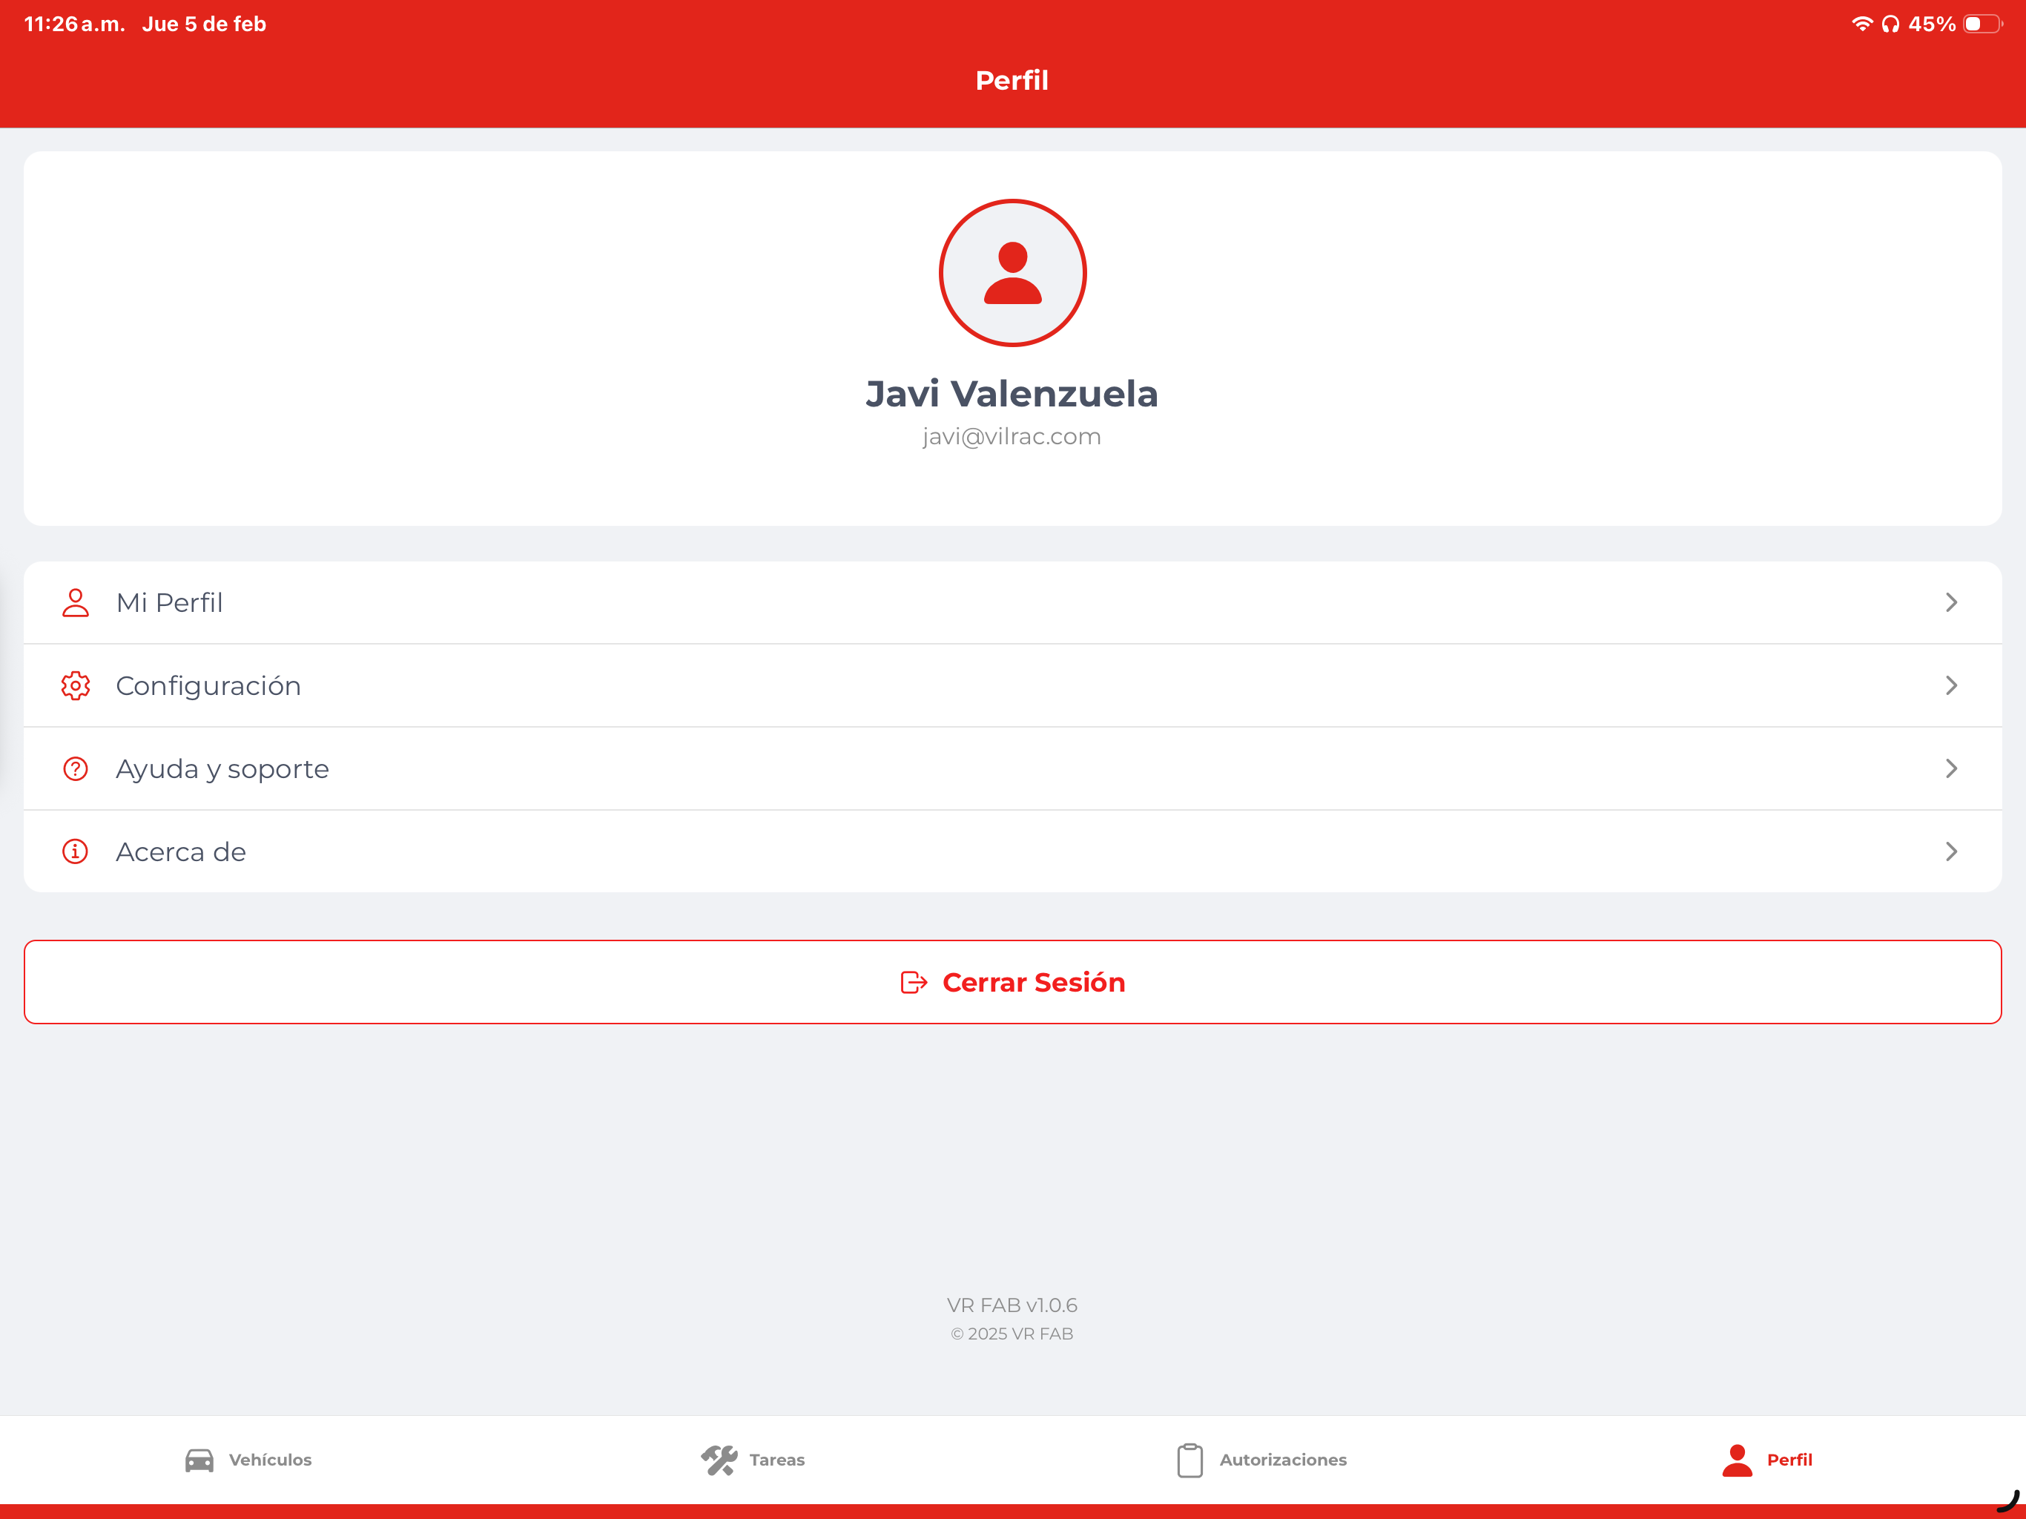
Task: Log out with Cerrar Sesión button
Action: tap(1012, 982)
